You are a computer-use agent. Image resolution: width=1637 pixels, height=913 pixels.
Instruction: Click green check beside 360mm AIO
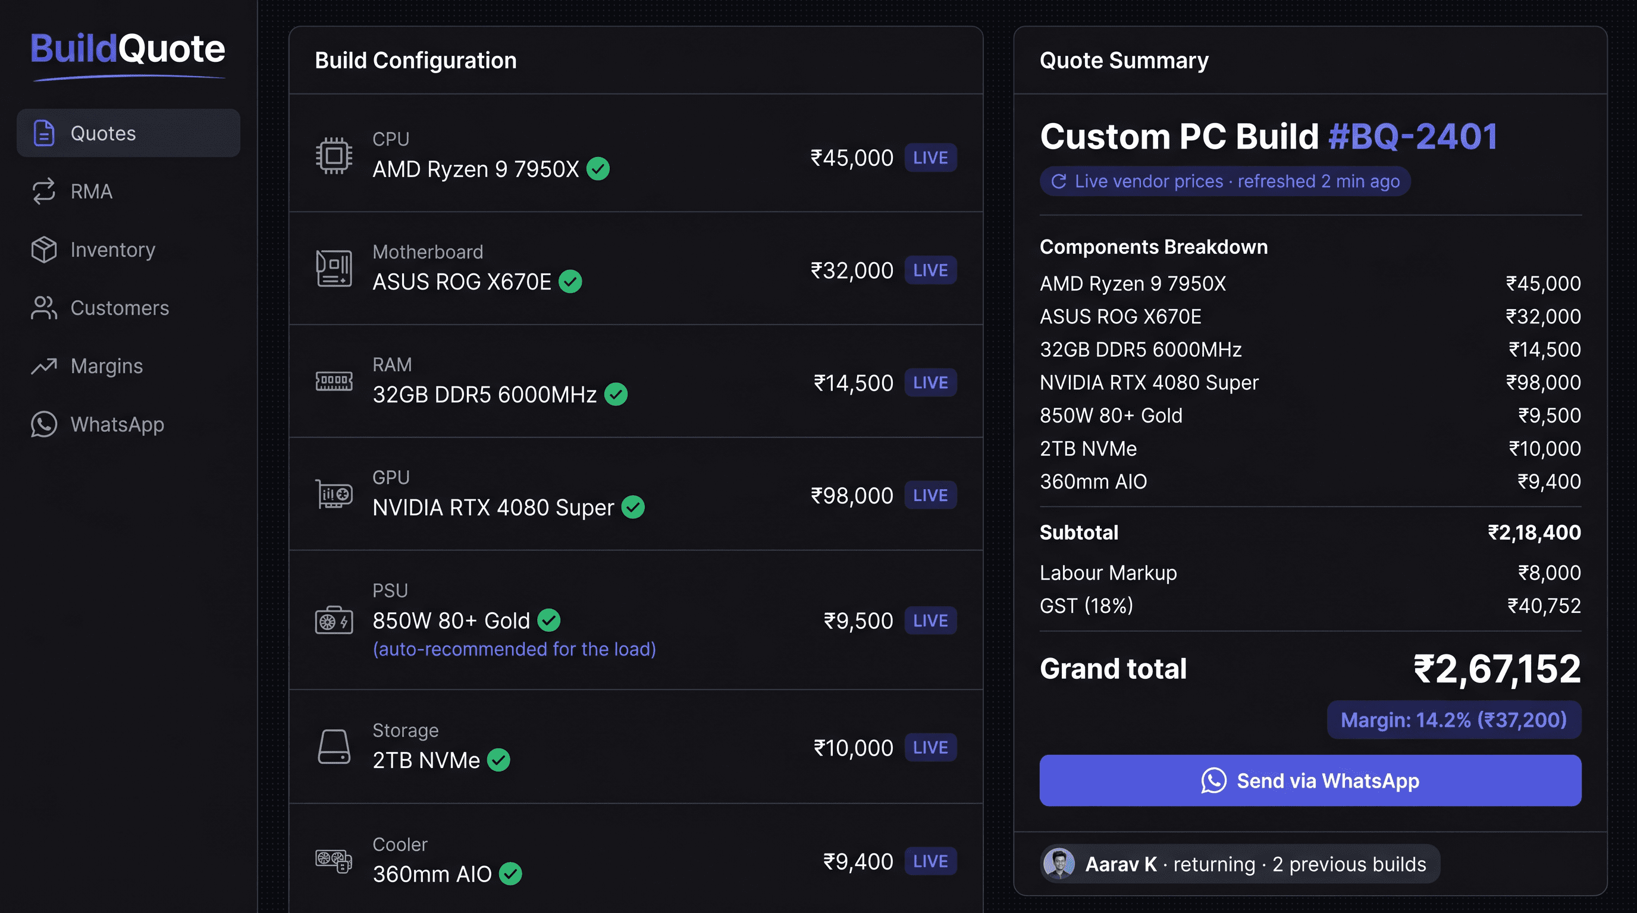pyautogui.click(x=510, y=874)
